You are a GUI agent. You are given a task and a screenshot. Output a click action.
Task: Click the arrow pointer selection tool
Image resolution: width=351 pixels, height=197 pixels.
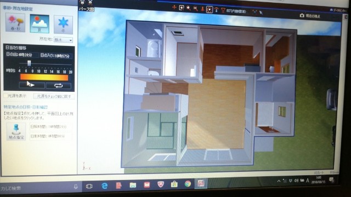tap(261, 13)
